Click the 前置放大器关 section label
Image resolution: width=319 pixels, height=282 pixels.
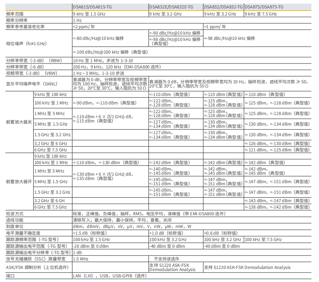[x=19, y=122]
